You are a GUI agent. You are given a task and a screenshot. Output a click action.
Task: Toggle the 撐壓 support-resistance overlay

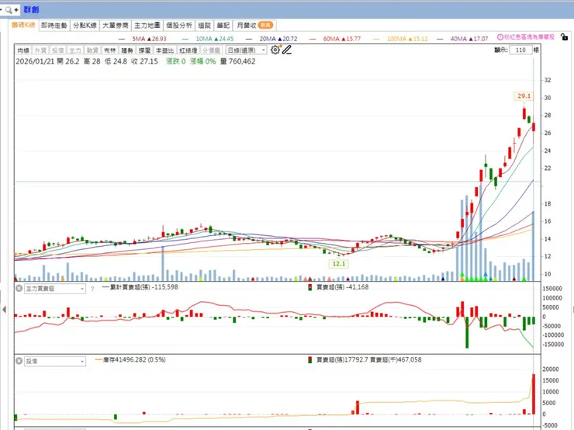(x=144, y=50)
